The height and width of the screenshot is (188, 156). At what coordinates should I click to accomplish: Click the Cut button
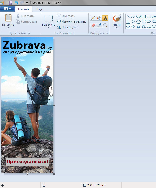(25, 16)
